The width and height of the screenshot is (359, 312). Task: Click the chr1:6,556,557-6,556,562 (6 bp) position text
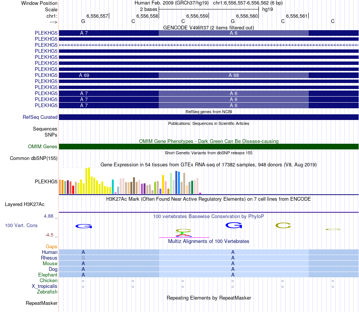click(248, 3)
